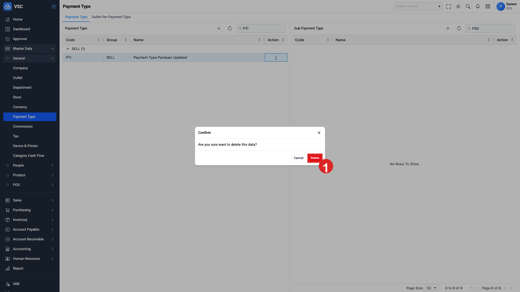Expand the Product submenu

pyautogui.click(x=30, y=175)
